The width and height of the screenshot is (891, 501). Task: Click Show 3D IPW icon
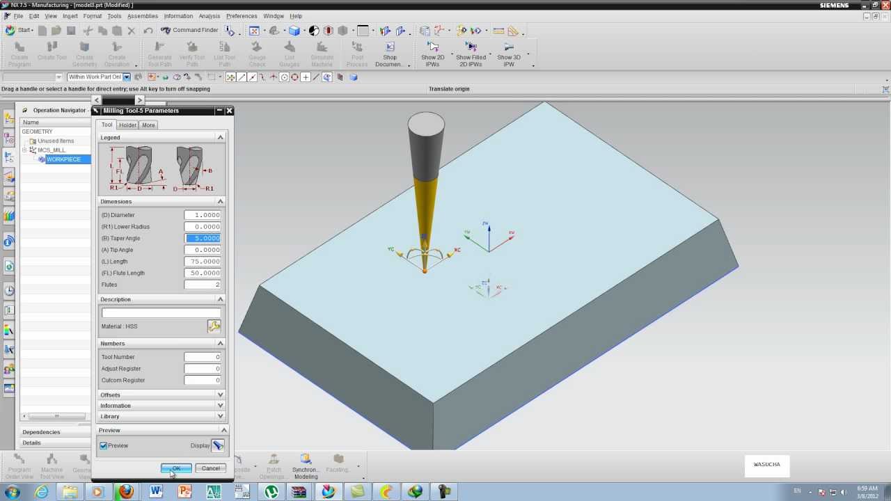(x=509, y=47)
